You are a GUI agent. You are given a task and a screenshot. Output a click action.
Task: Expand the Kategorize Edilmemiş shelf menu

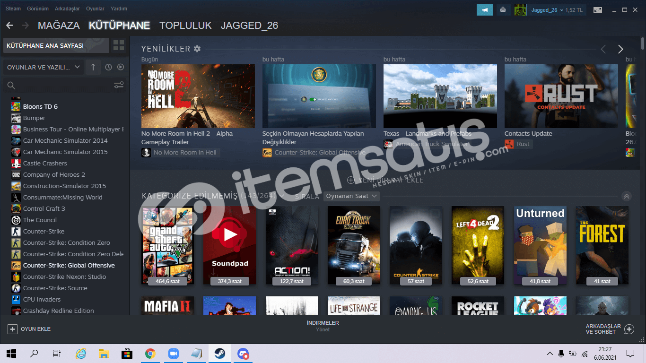tap(282, 196)
